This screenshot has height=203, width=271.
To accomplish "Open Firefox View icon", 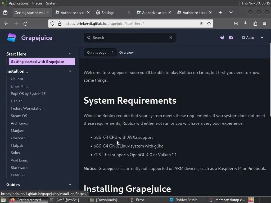I will tap(5, 13).
